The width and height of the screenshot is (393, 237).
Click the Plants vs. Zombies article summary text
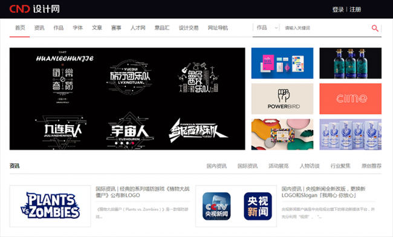tap(142, 213)
